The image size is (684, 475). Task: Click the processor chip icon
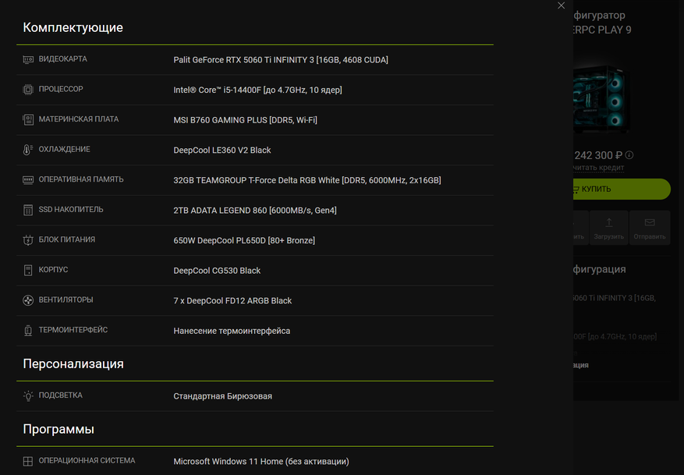28,90
